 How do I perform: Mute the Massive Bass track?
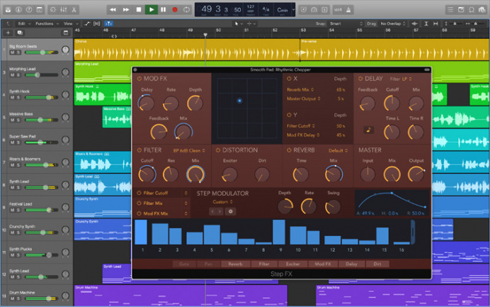pyautogui.click(x=12, y=120)
